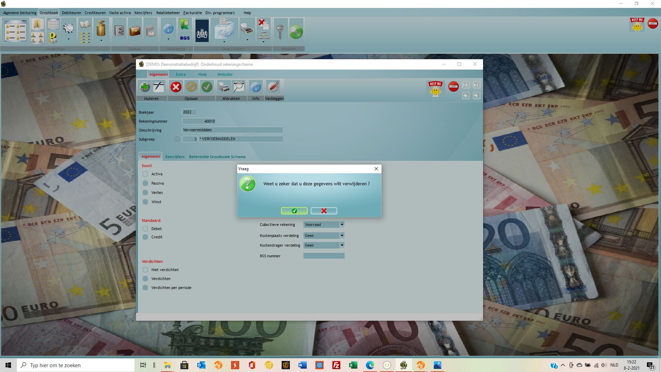Click the print preview magnifier icon
This screenshot has height=372, width=661.
[239, 87]
